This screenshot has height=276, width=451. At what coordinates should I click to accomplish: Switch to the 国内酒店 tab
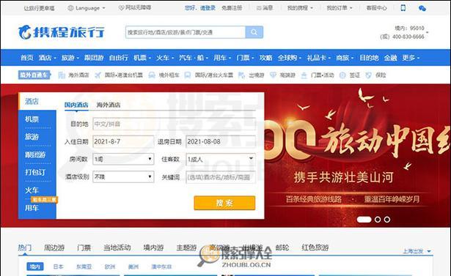[x=76, y=105]
